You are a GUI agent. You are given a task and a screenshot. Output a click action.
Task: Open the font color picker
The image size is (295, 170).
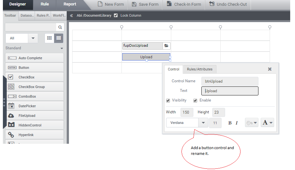click(x=267, y=123)
